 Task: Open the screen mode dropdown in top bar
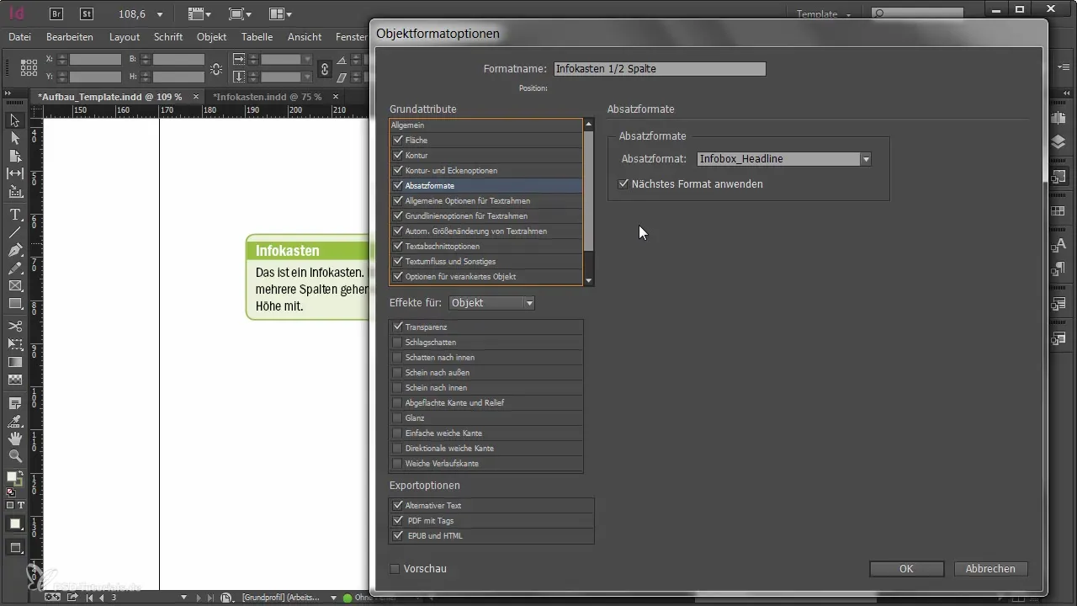240,14
